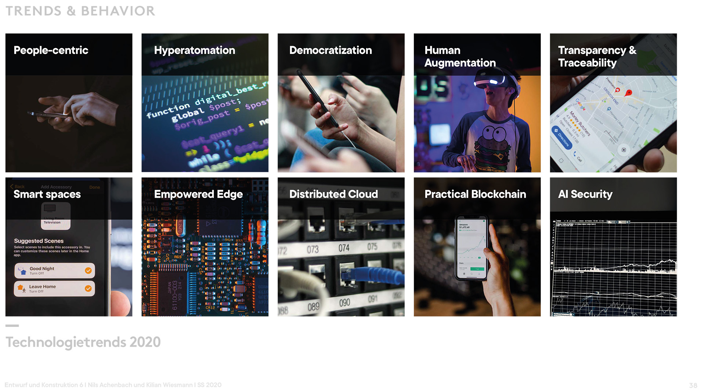Click the Back chevron in Smart spaces

[x=12, y=187]
